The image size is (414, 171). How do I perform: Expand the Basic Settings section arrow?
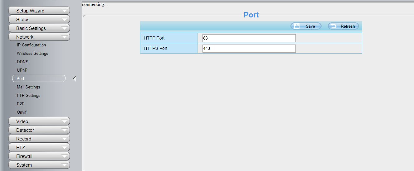[65, 28]
